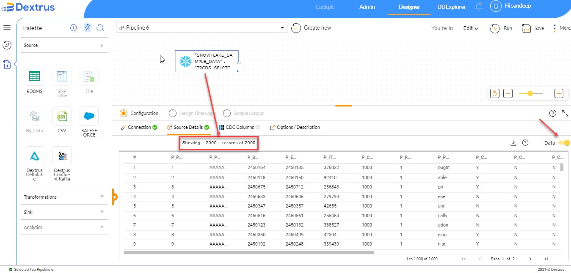Select the Sample Output radio button
Screen dimensions: 571x273
point(227,113)
